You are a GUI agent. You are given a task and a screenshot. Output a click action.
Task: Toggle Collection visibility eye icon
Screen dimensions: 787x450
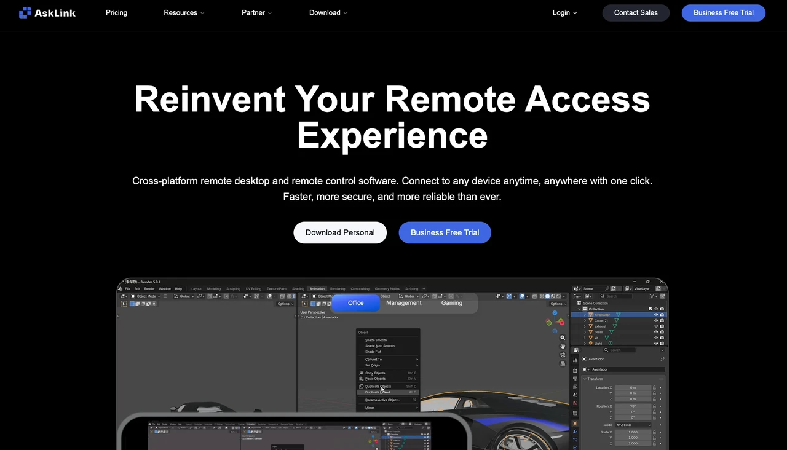(656, 309)
